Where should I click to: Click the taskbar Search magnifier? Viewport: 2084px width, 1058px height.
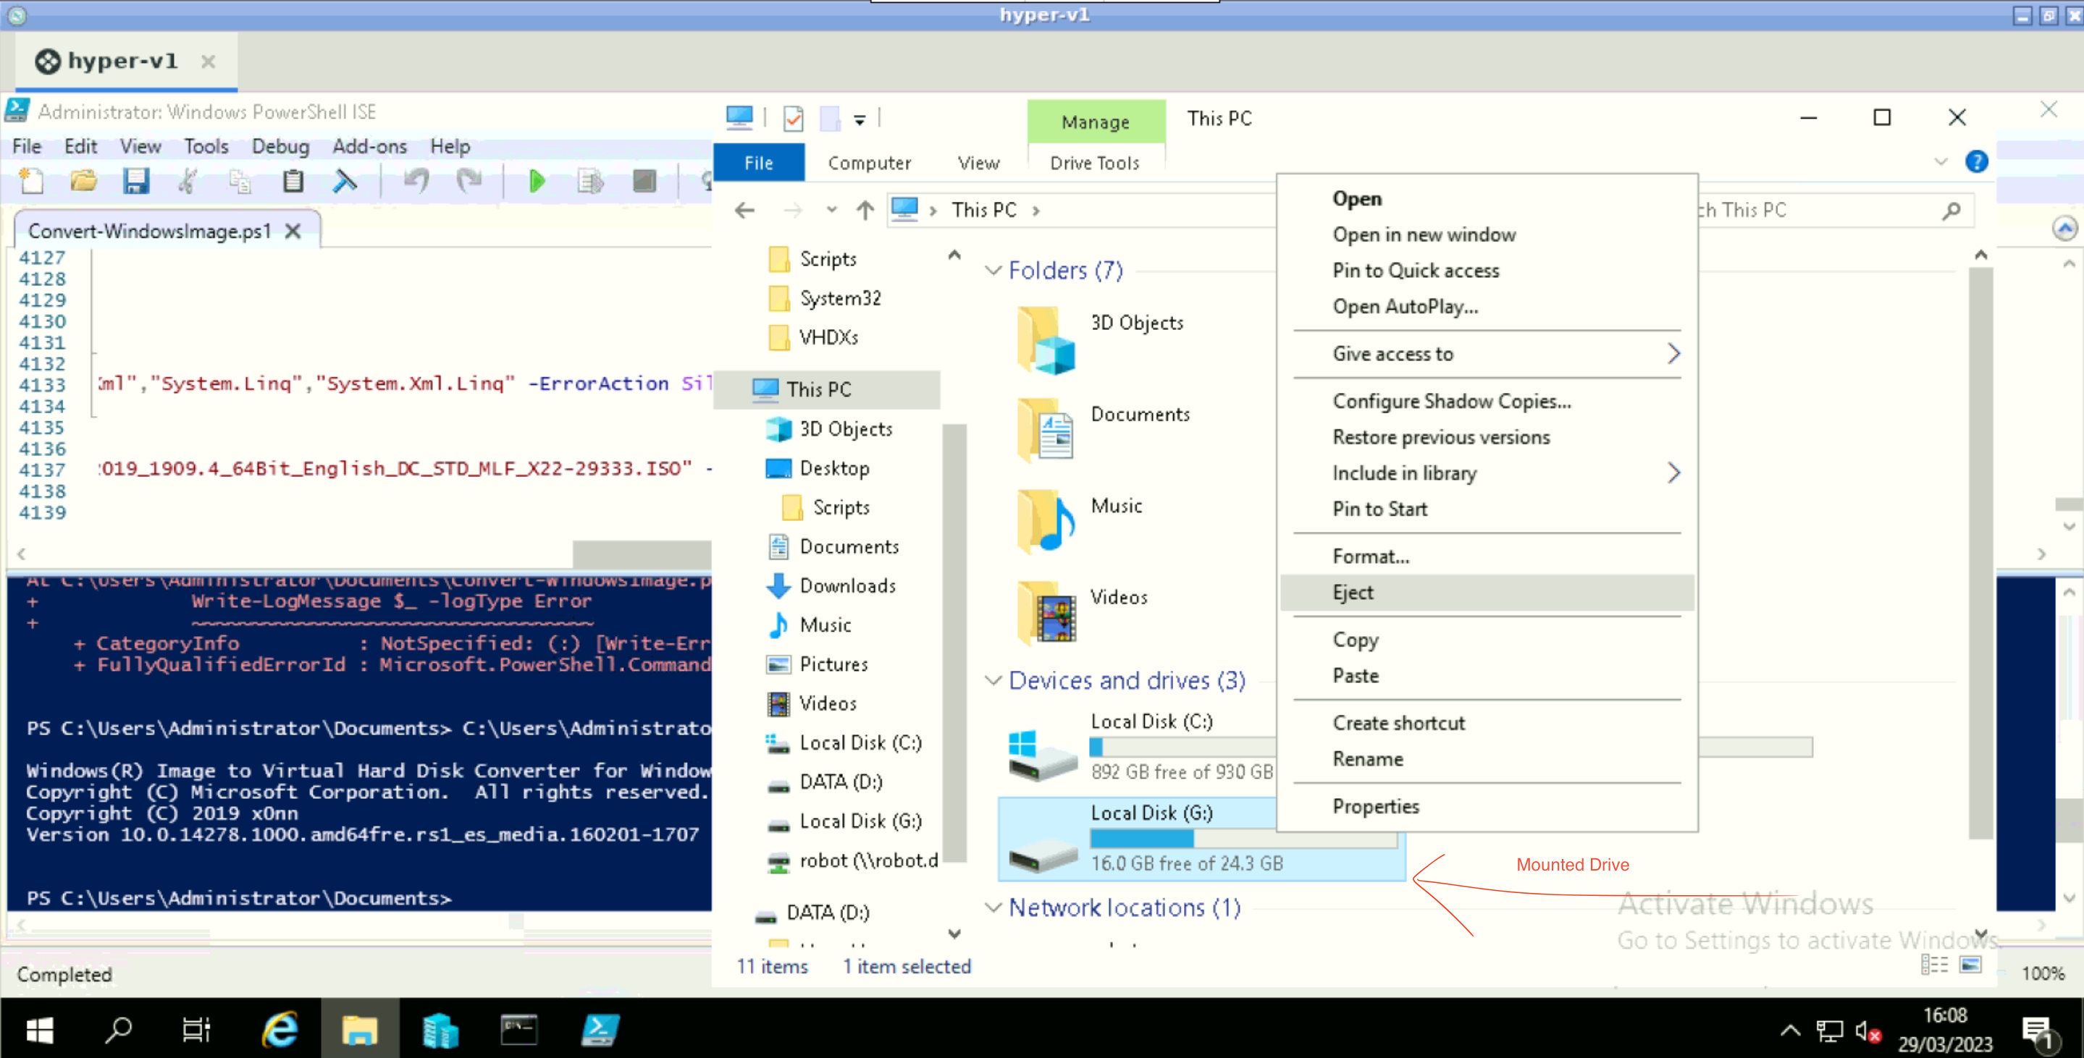pyautogui.click(x=118, y=1030)
